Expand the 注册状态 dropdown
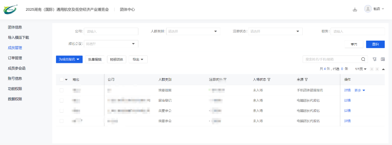Image resolution: width=392 pixels, height=145 pixels. (275, 31)
